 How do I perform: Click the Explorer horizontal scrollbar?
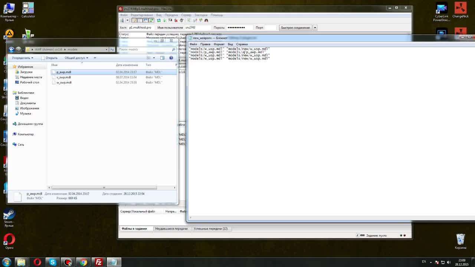[x=112, y=188]
